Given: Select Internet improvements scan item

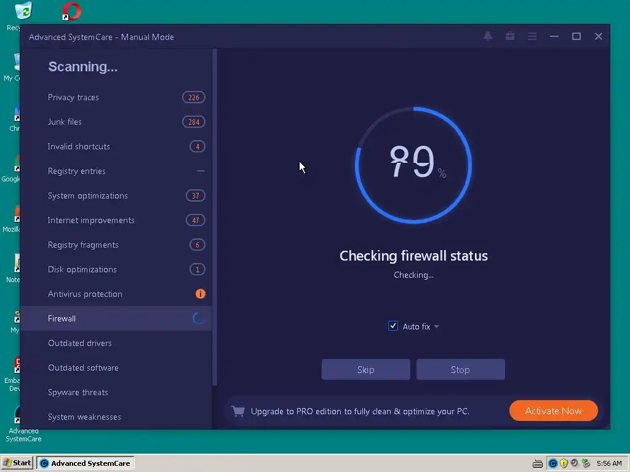Looking at the screenshot, I should pyautogui.click(x=116, y=220).
